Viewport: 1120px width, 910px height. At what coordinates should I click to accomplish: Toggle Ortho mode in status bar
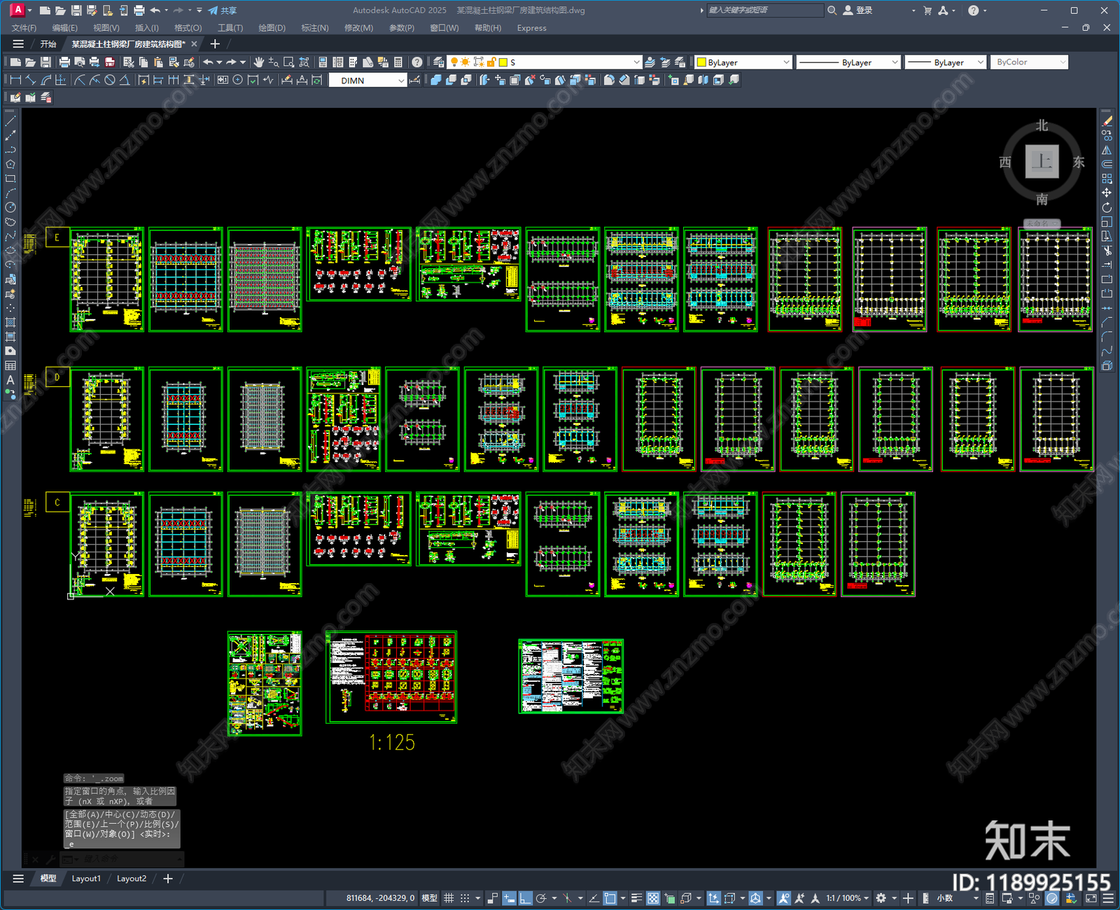click(x=525, y=898)
